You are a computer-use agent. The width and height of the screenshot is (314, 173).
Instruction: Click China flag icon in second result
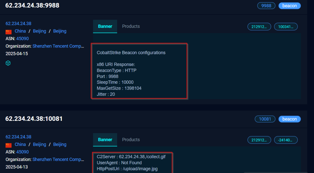[9, 145]
